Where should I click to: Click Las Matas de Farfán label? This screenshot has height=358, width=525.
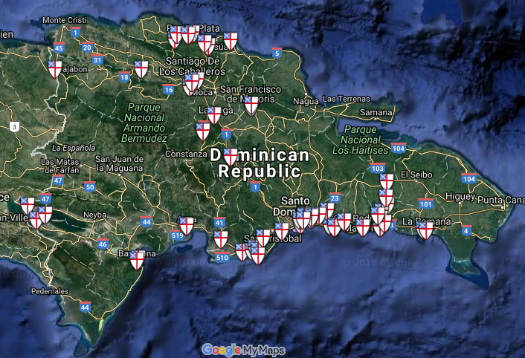tap(60, 166)
